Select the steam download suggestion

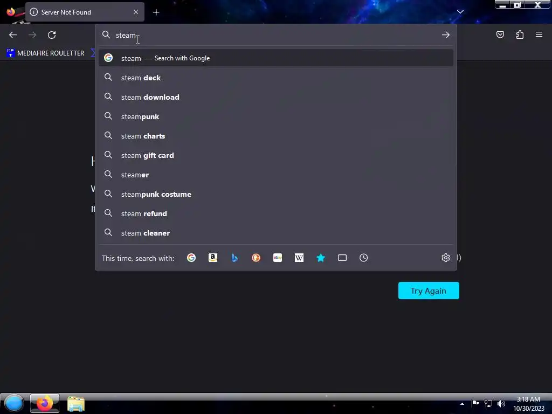click(x=276, y=97)
